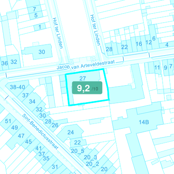Select building 14B on the map
The image size is (174, 174).
tap(144, 122)
